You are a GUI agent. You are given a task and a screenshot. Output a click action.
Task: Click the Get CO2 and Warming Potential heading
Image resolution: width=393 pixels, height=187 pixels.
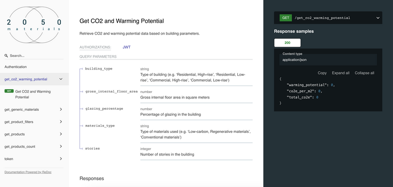(x=121, y=21)
